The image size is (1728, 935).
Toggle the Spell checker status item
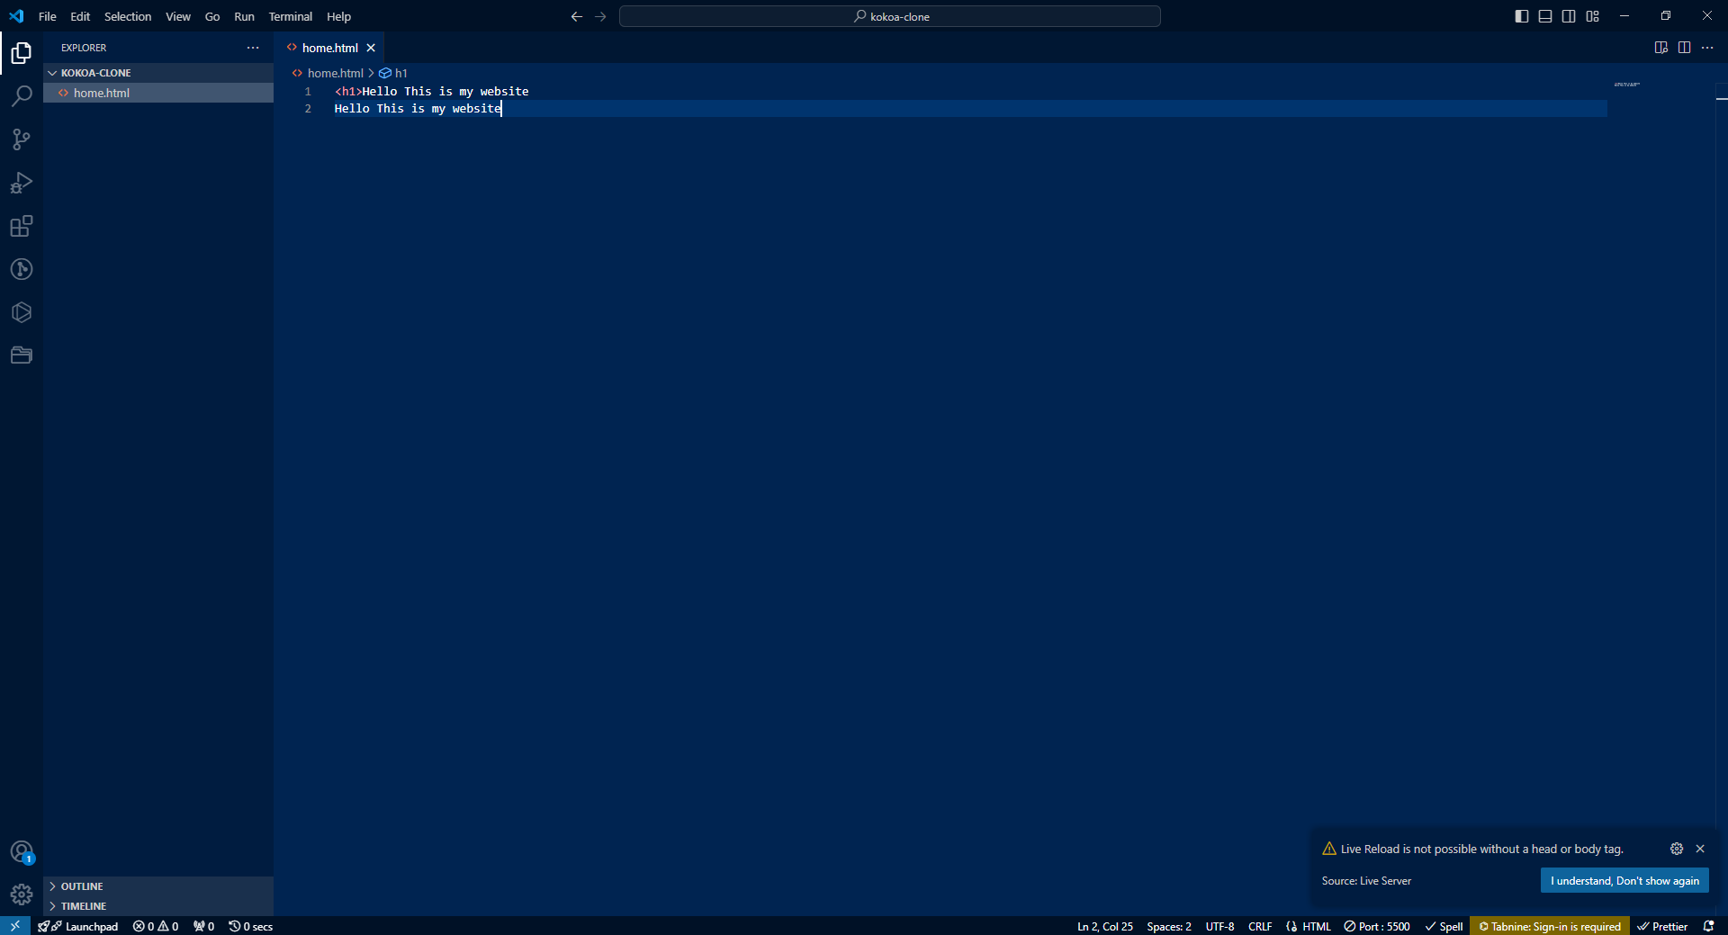(1444, 926)
